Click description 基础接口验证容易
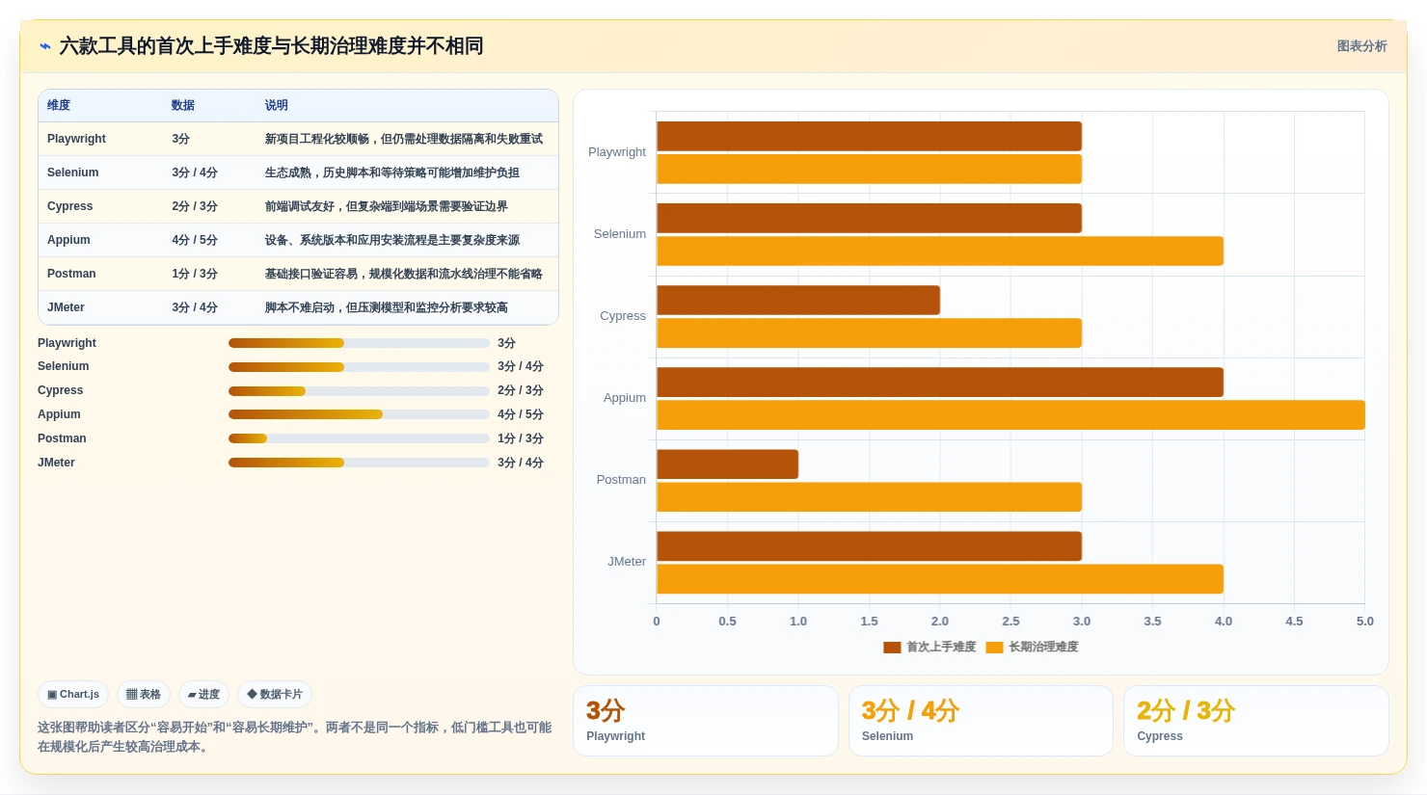The image size is (1427, 795). pos(404,274)
